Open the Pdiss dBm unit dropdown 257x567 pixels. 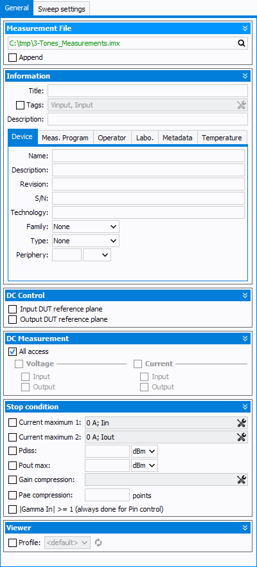pyautogui.click(x=145, y=451)
